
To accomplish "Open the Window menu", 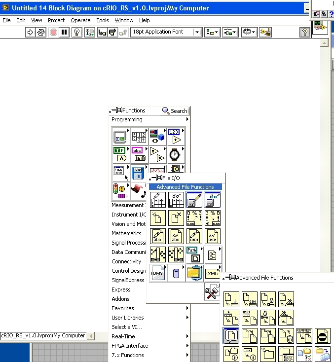I will pyautogui.click(x=124, y=20).
